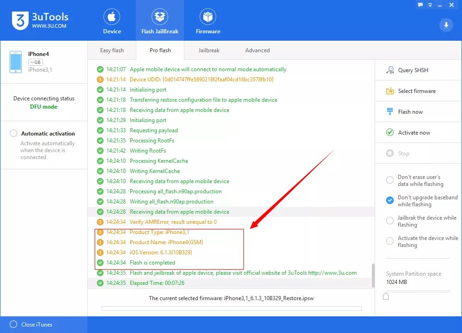The width and height of the screenshot is (462, 333).
Task: Open the Firmware section icon
Action: pos(208,17)
